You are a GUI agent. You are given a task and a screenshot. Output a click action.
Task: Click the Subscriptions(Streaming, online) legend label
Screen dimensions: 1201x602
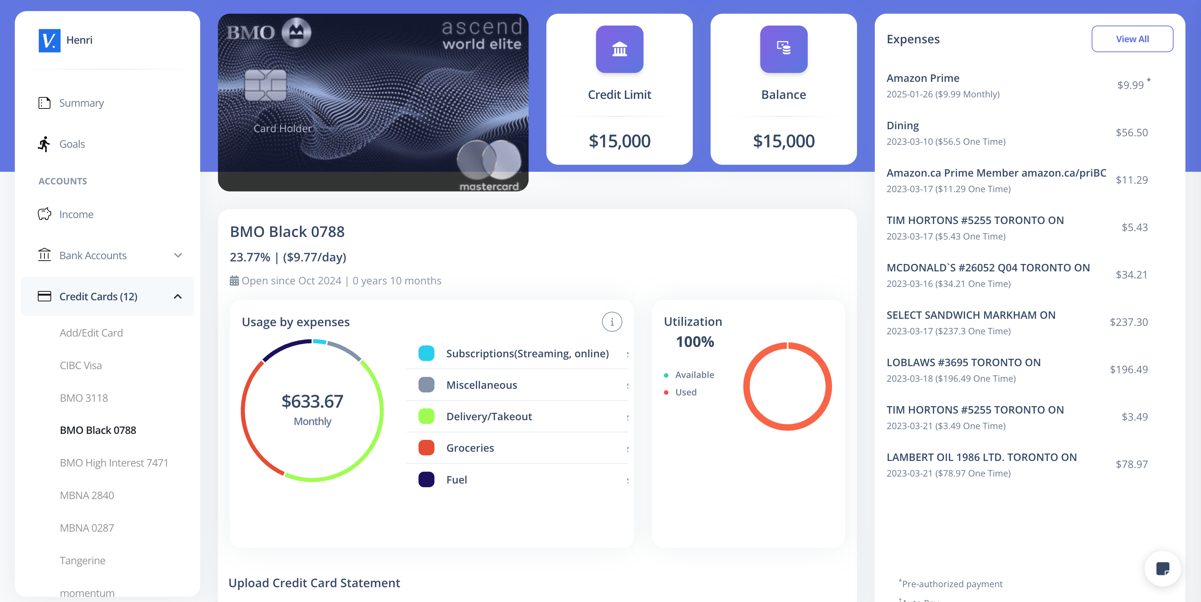click(x=528, y=353)
